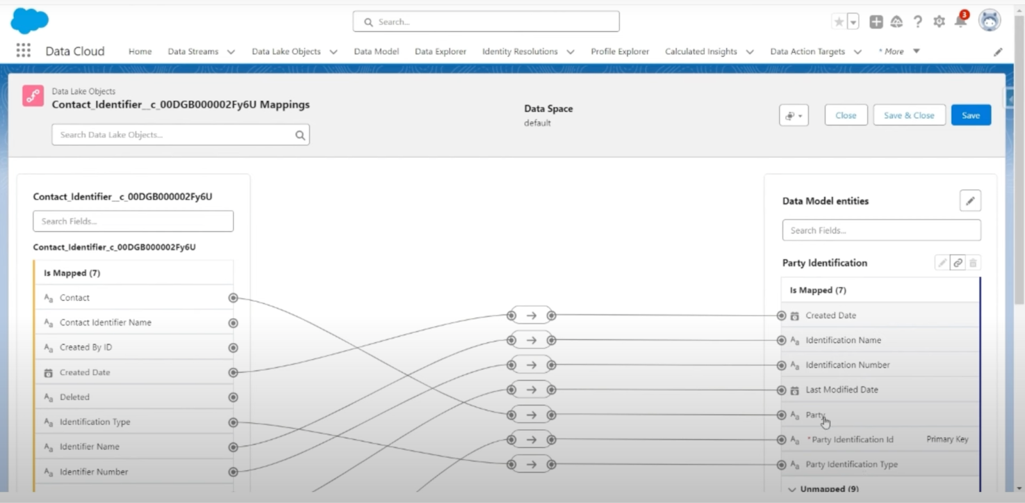Screen dimensions: 1025x503
Task: Expand the Data Streams menu chevron
Action: pos(231,52)
